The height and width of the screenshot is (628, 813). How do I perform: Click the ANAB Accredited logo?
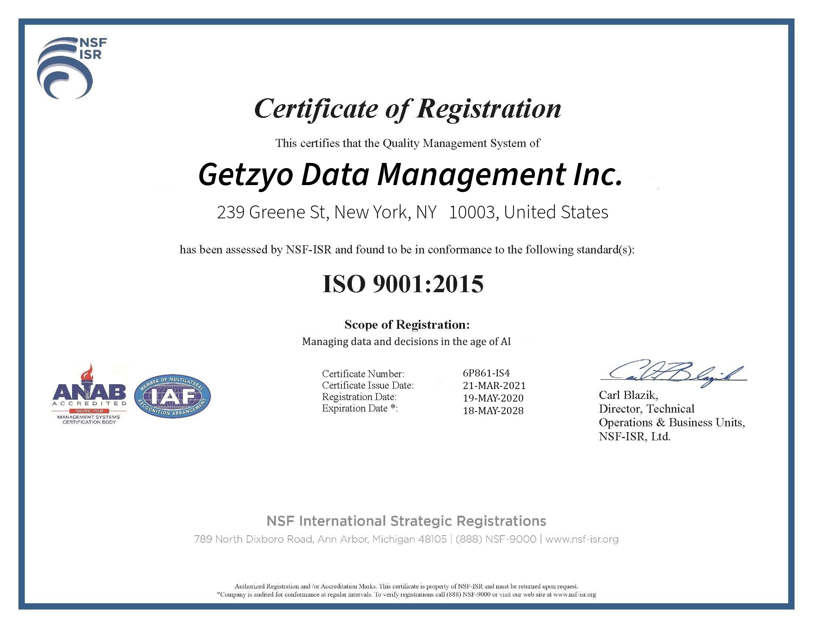89,395
